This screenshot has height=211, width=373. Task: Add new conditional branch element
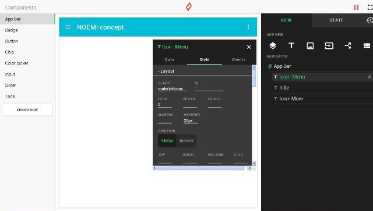(348, 45)
